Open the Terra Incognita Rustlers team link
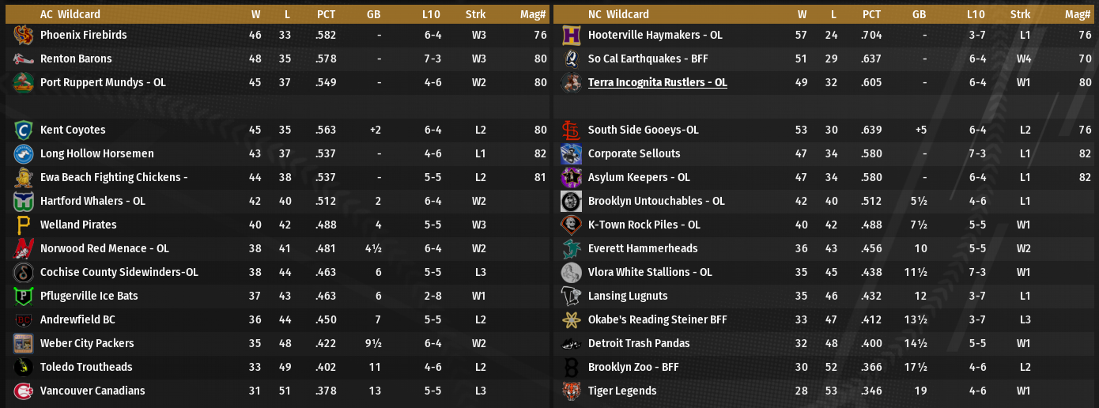Viewport: 1099px width, 408px height. click(x=657, y=82)
